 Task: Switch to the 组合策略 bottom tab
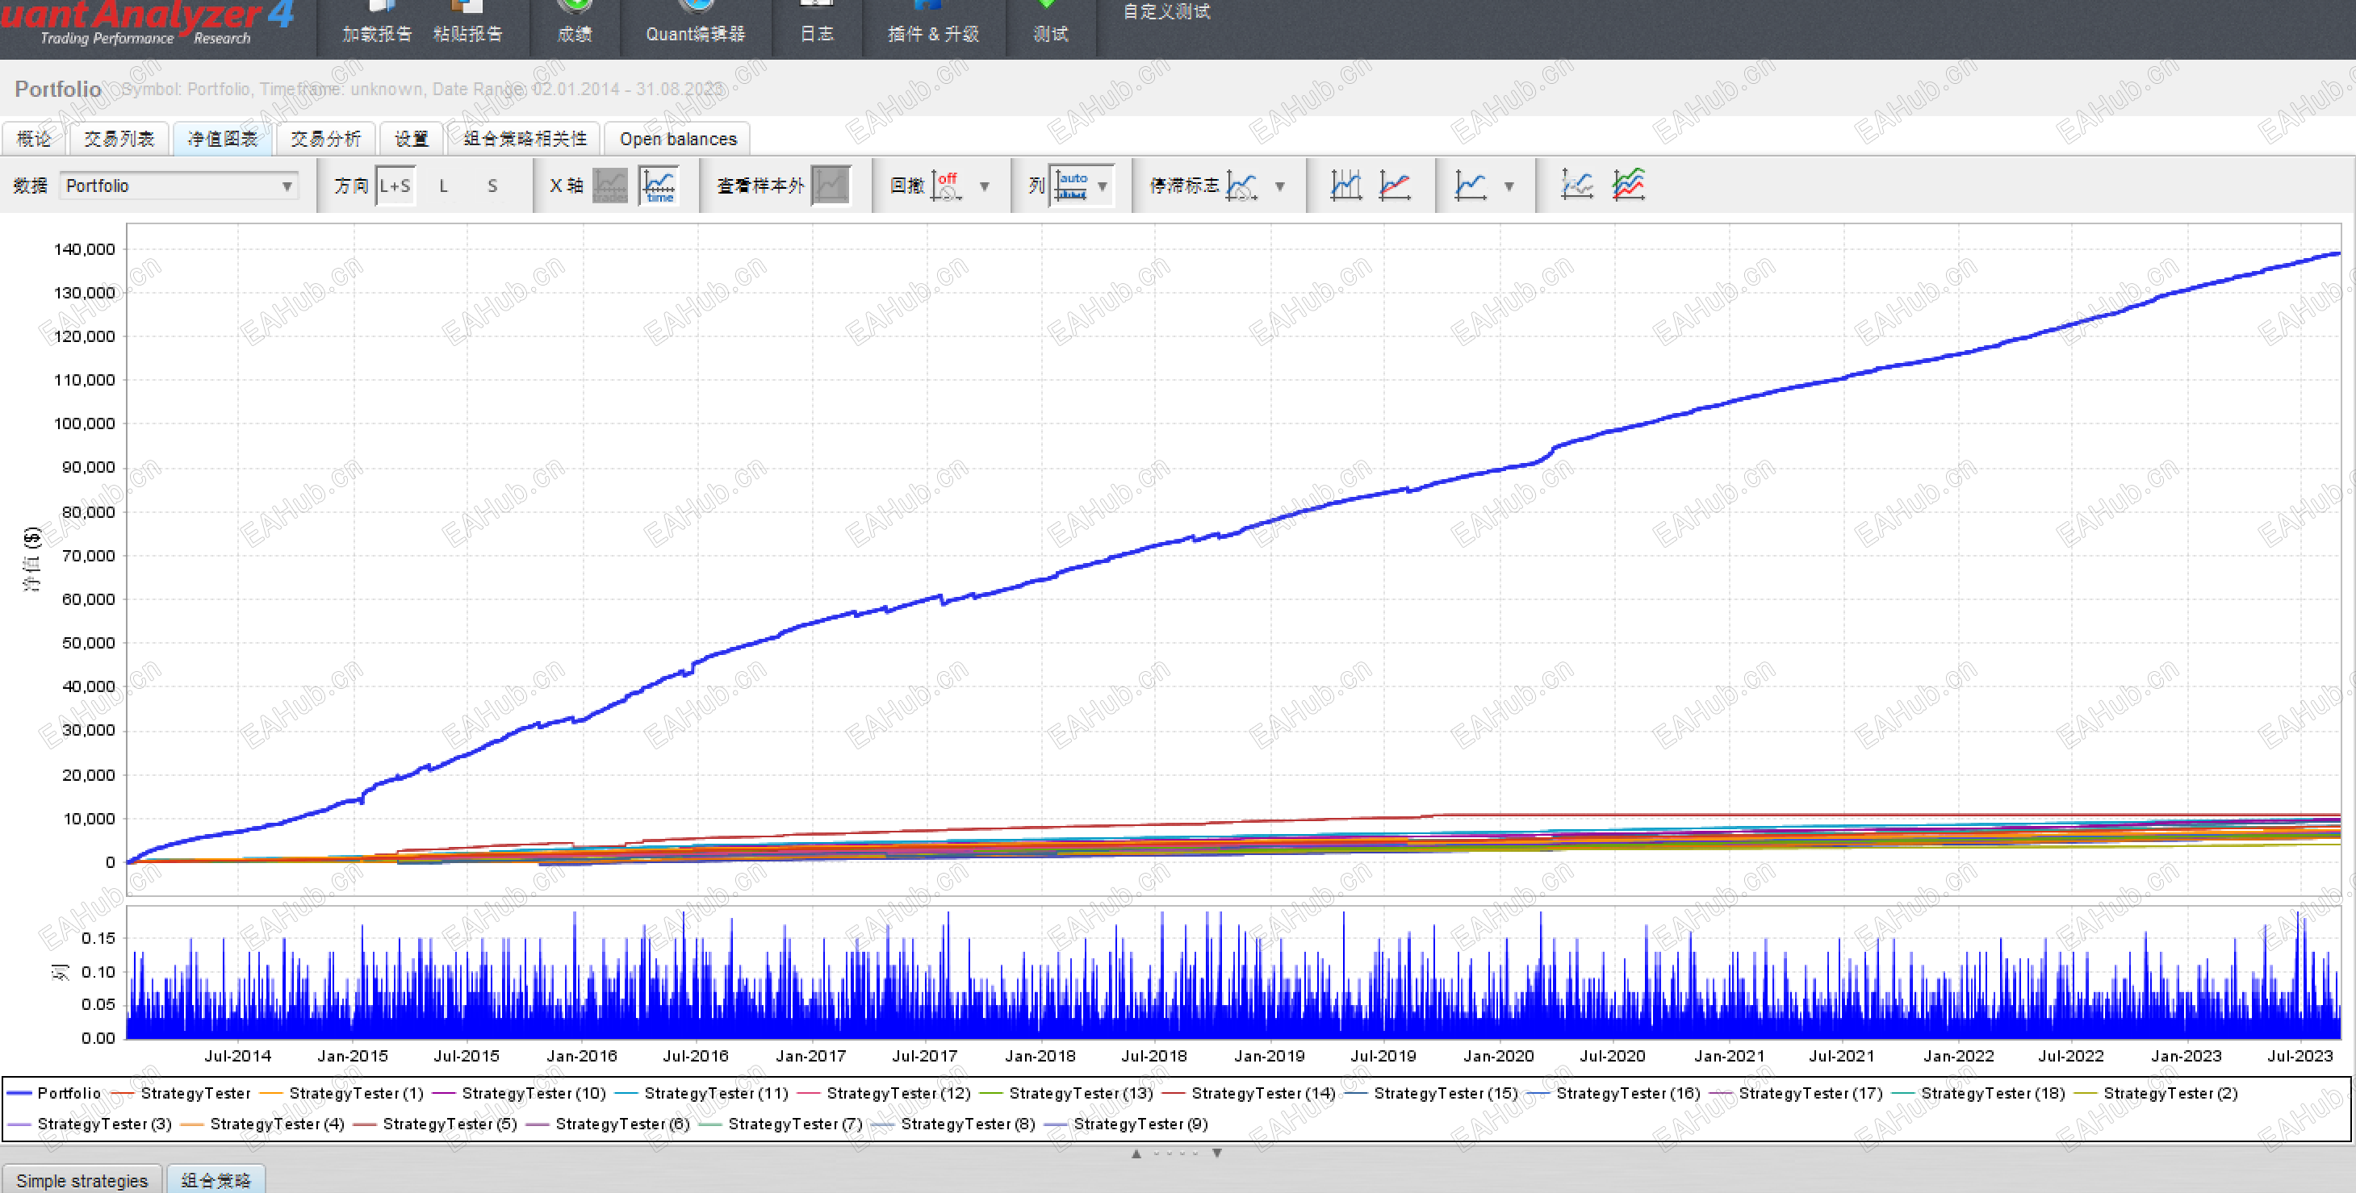216,1180
